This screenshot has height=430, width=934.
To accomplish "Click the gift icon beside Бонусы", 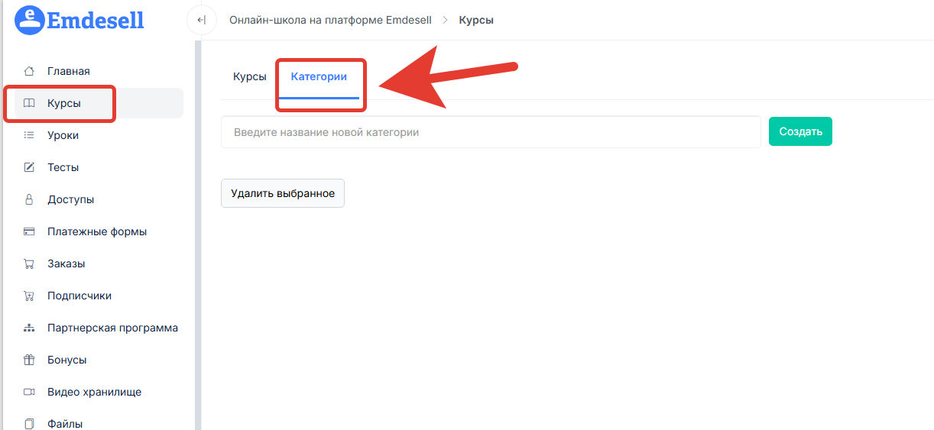I will (29, 360).
